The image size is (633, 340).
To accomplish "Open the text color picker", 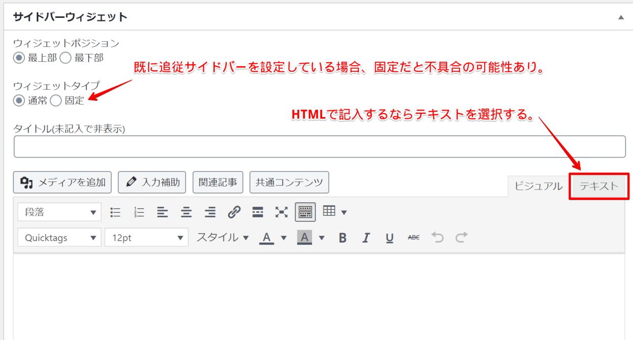I will pyautogui.click(x=266, y=237).
